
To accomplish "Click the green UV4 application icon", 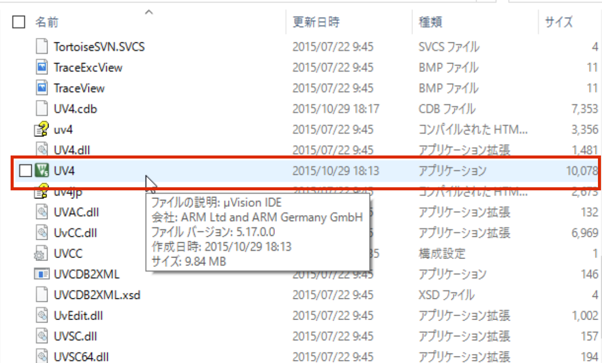I will coord(42,171).
